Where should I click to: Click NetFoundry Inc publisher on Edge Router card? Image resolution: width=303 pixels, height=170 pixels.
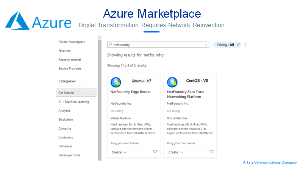121,104
